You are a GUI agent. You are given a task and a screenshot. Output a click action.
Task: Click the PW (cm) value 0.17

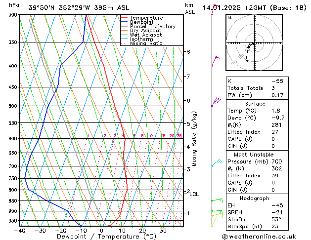coord(277,95)
